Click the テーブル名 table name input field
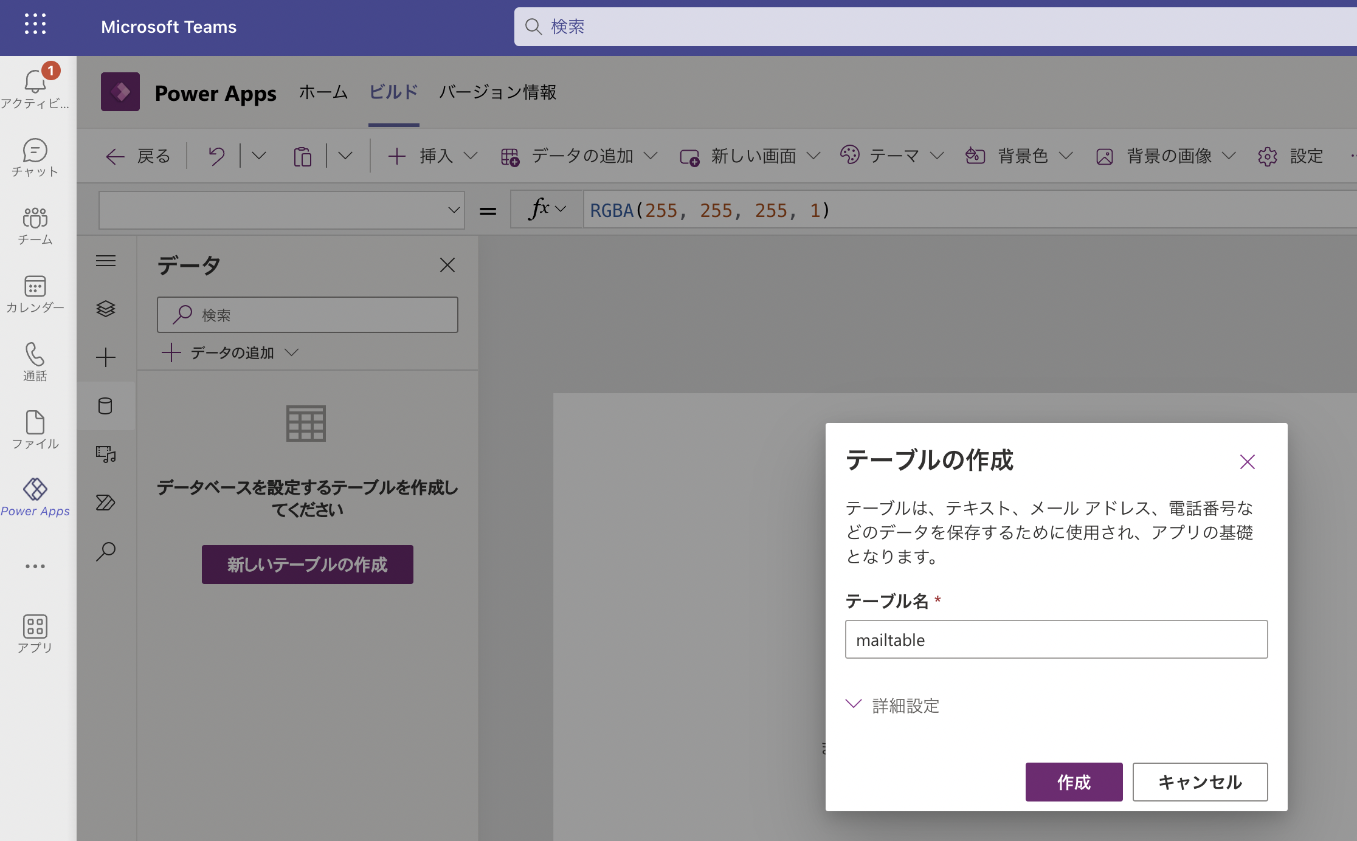This screenshot has height=841, width=1357. (x=1056, y=639)
